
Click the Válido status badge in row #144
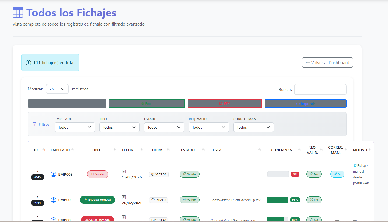click(x=189, y=200)
